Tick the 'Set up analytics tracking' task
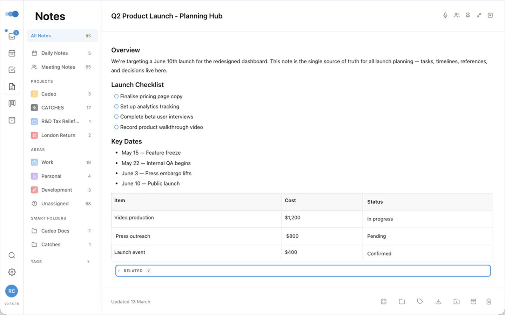 [x=116, y=106]
